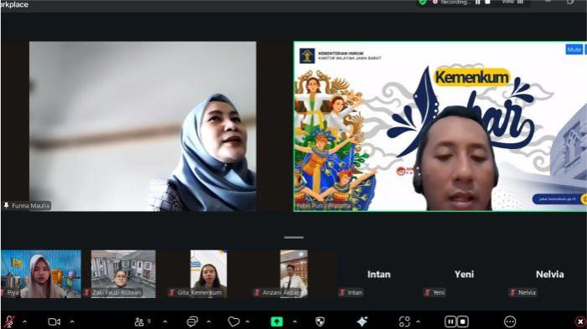The height and width of the screenshot is (329, 587).
Task: Open the Host Tools shield icon
Action: pos(320,321)
